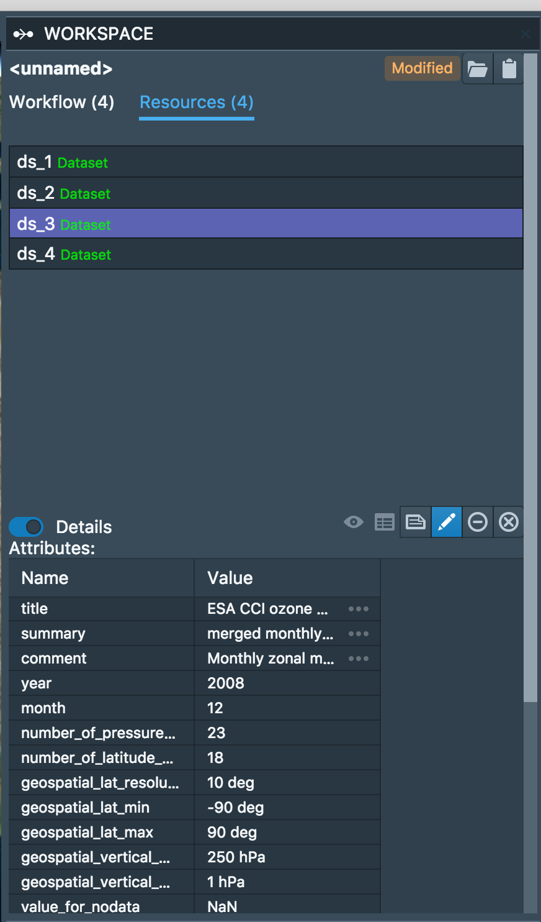
Task: Click the WORKSPACE panel header icon
Action: pos(22,34)
